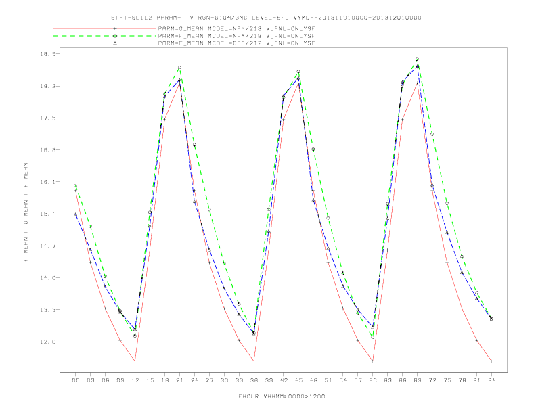Click the x-axis tick label 12
536x414 pixels.
point(135,380)
